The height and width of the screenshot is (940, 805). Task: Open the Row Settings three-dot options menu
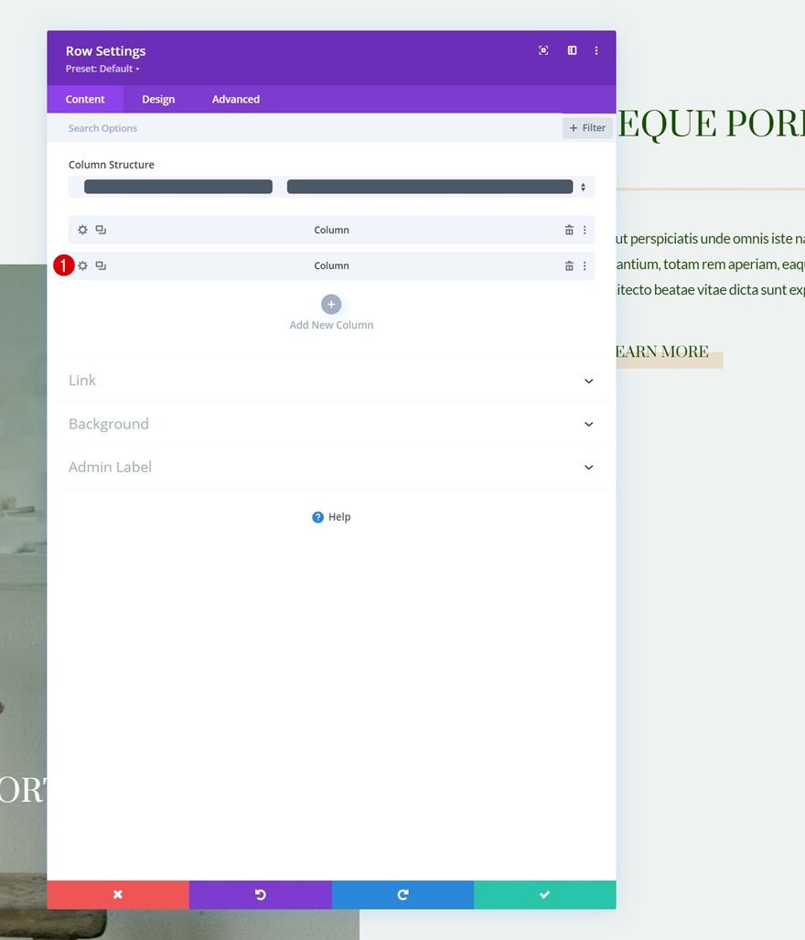pyautogui.click(x=596, y=50)
